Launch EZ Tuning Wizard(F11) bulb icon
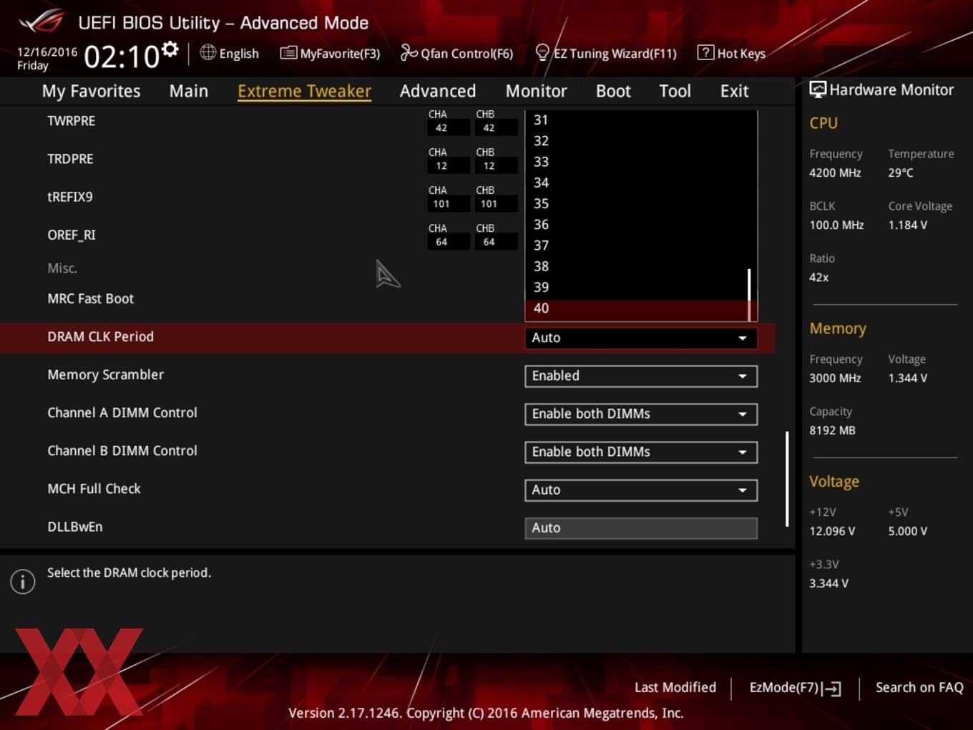Screen dimensions: 973x730 click(542, 52)
